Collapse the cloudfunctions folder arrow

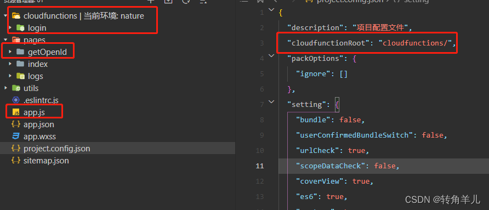(x=5, y=15)
